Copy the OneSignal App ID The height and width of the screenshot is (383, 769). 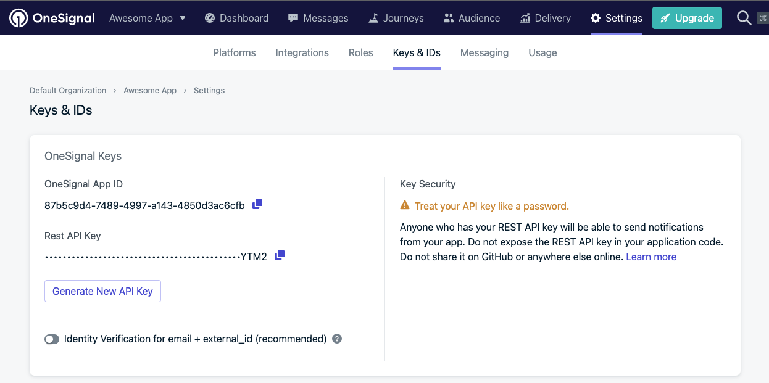tap(257, 204)
